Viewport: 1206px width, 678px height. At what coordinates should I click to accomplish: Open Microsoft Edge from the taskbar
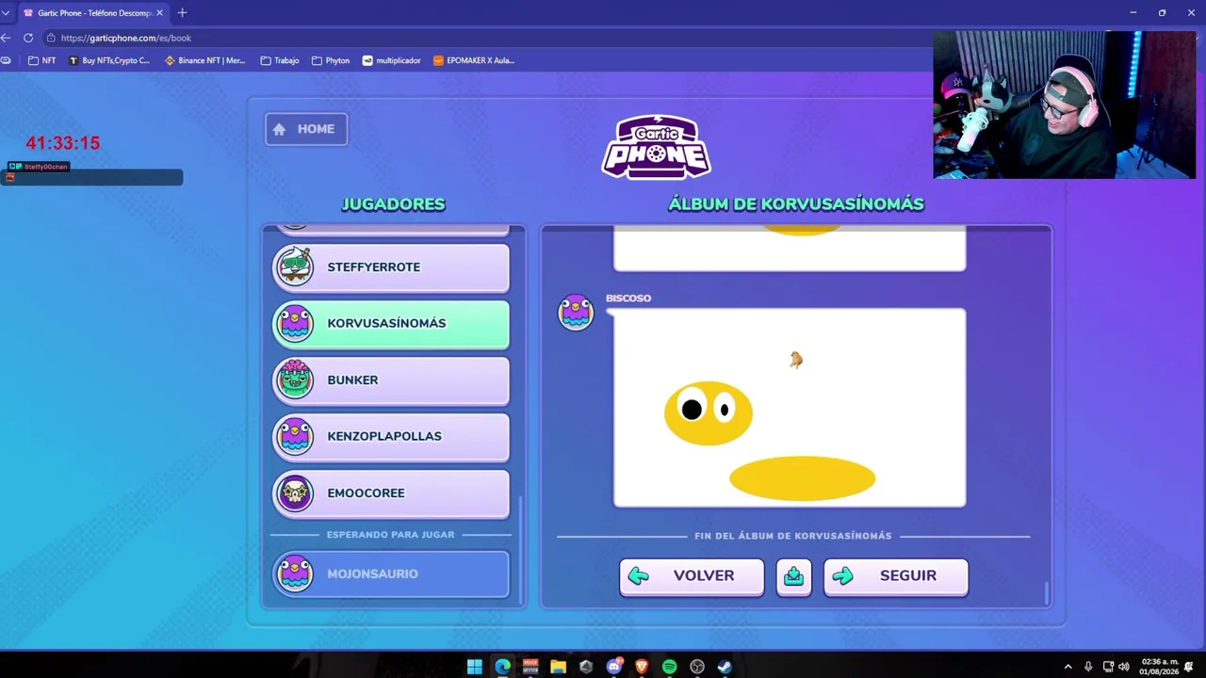(x=502, y=667)
